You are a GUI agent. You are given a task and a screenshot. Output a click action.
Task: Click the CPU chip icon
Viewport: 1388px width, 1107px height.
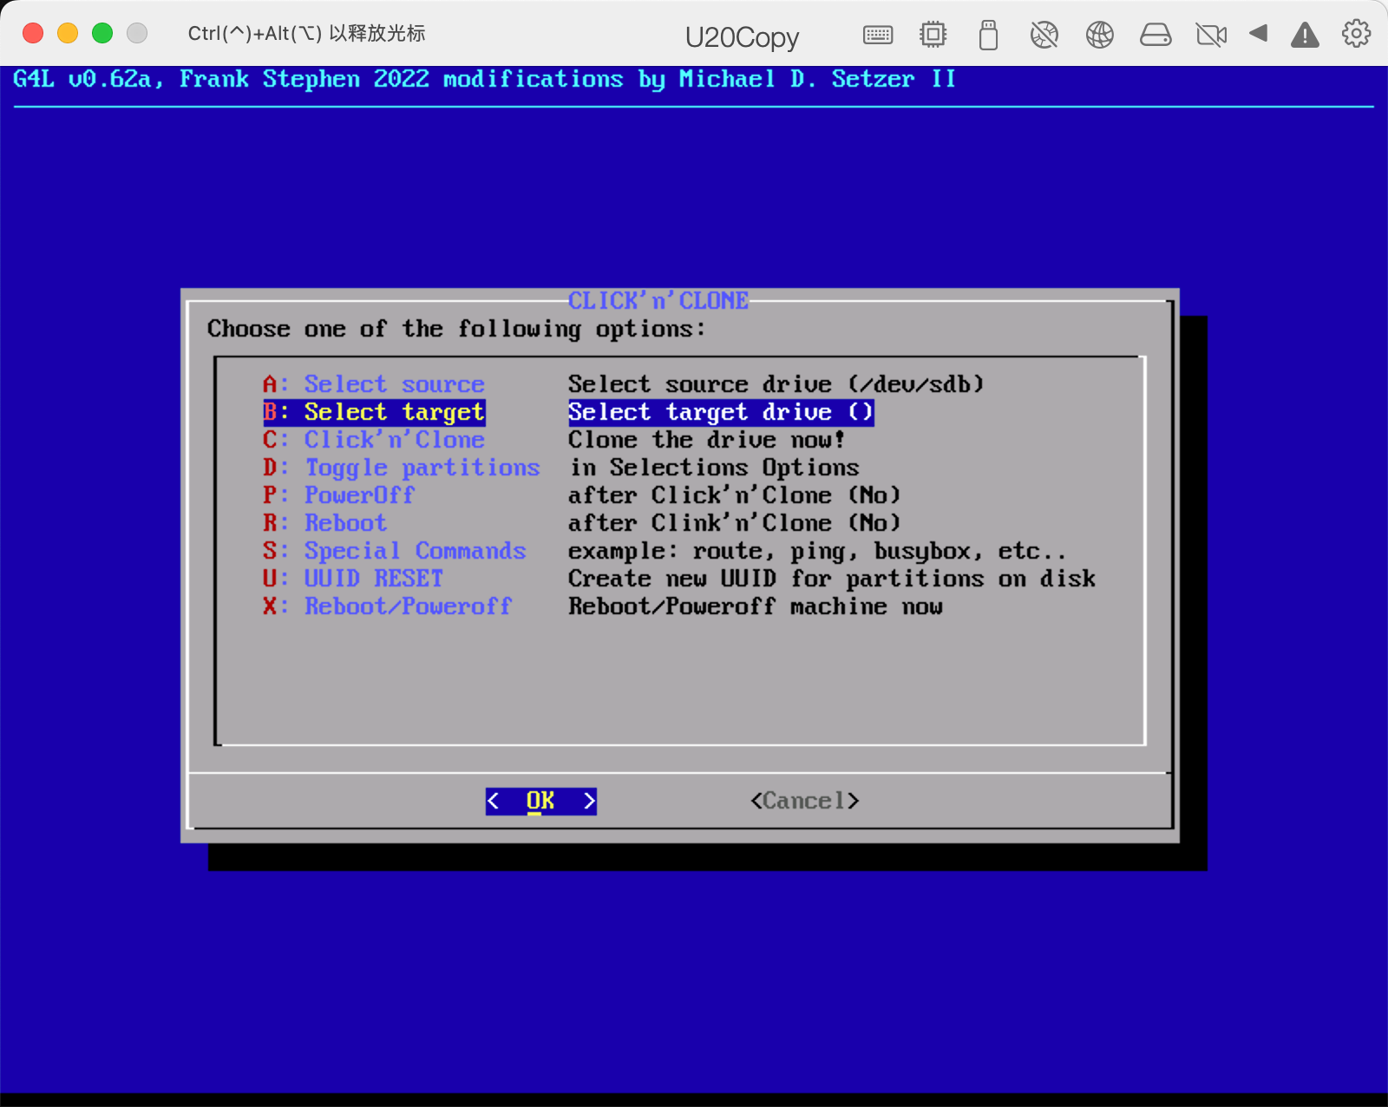[x=933, y=35]
